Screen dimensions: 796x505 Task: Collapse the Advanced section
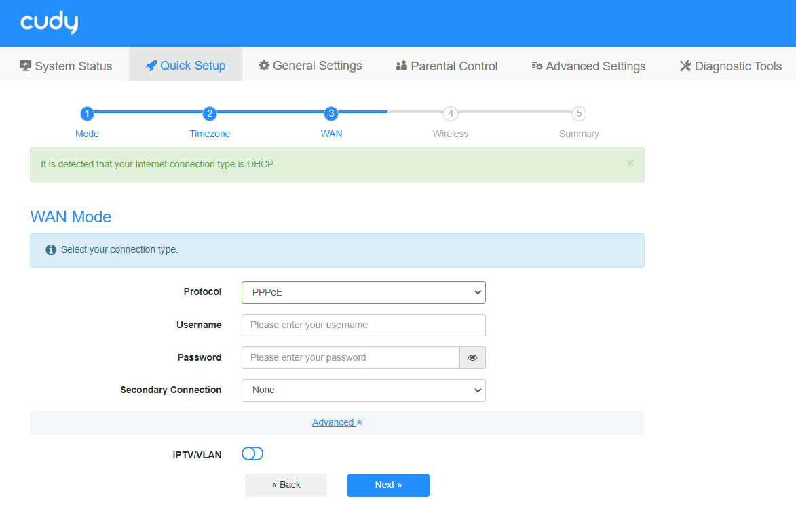point(337,423)
